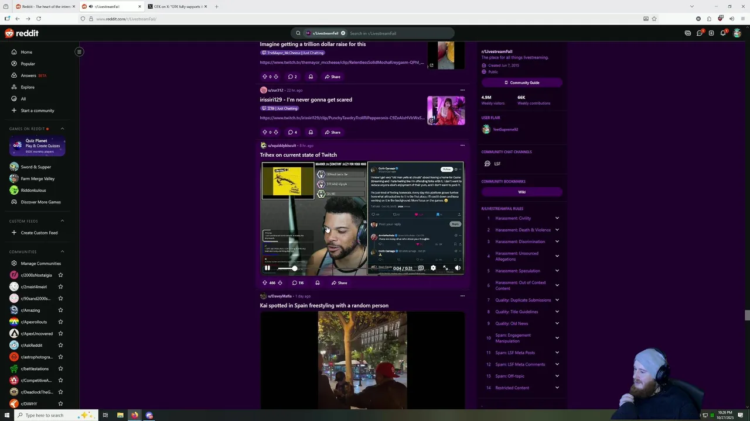
Task: Upvote the Trihex Twitch post
Action: tap(264, 282)
